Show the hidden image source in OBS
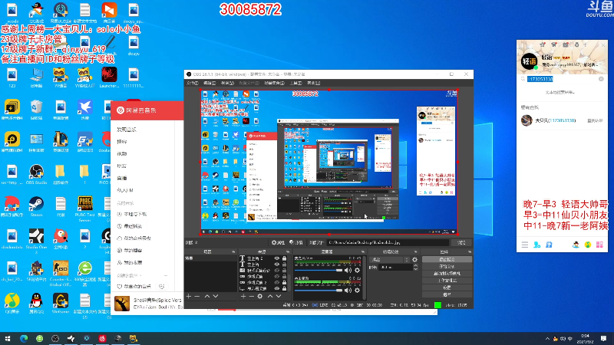 click(277, 271)
